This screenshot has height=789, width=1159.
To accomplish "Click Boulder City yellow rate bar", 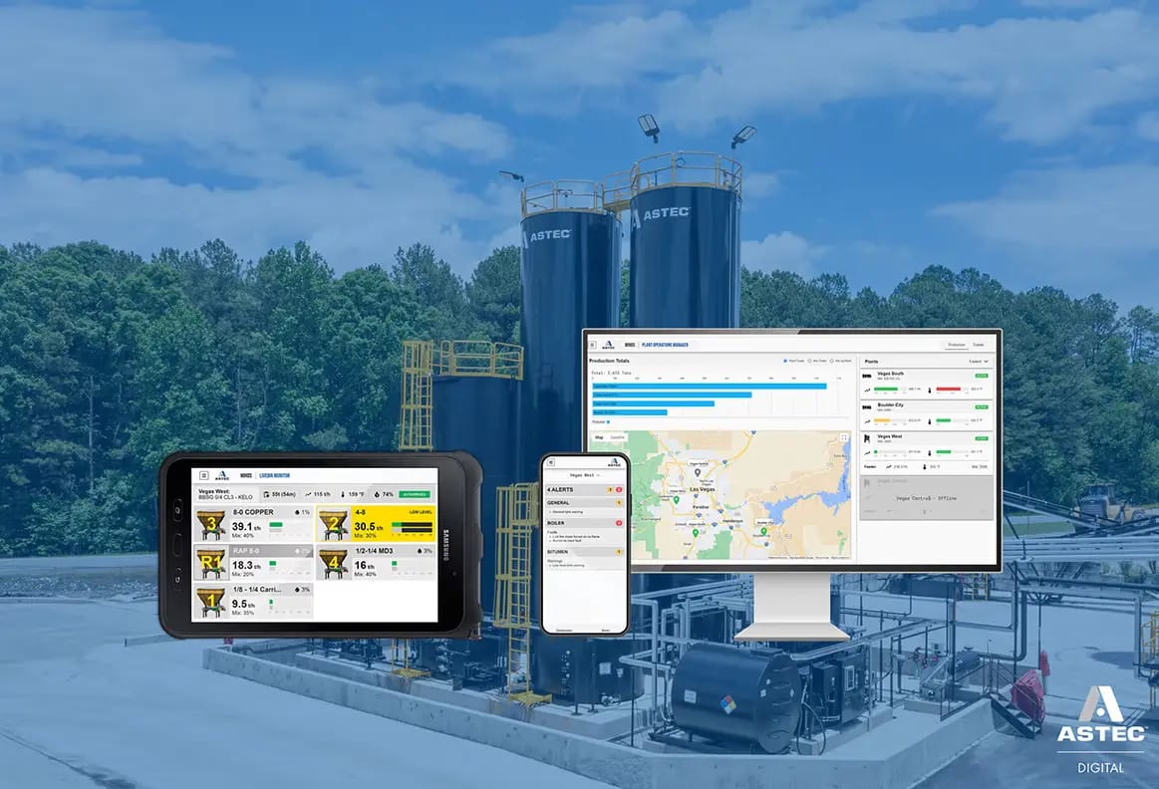I will coord(882,420).
